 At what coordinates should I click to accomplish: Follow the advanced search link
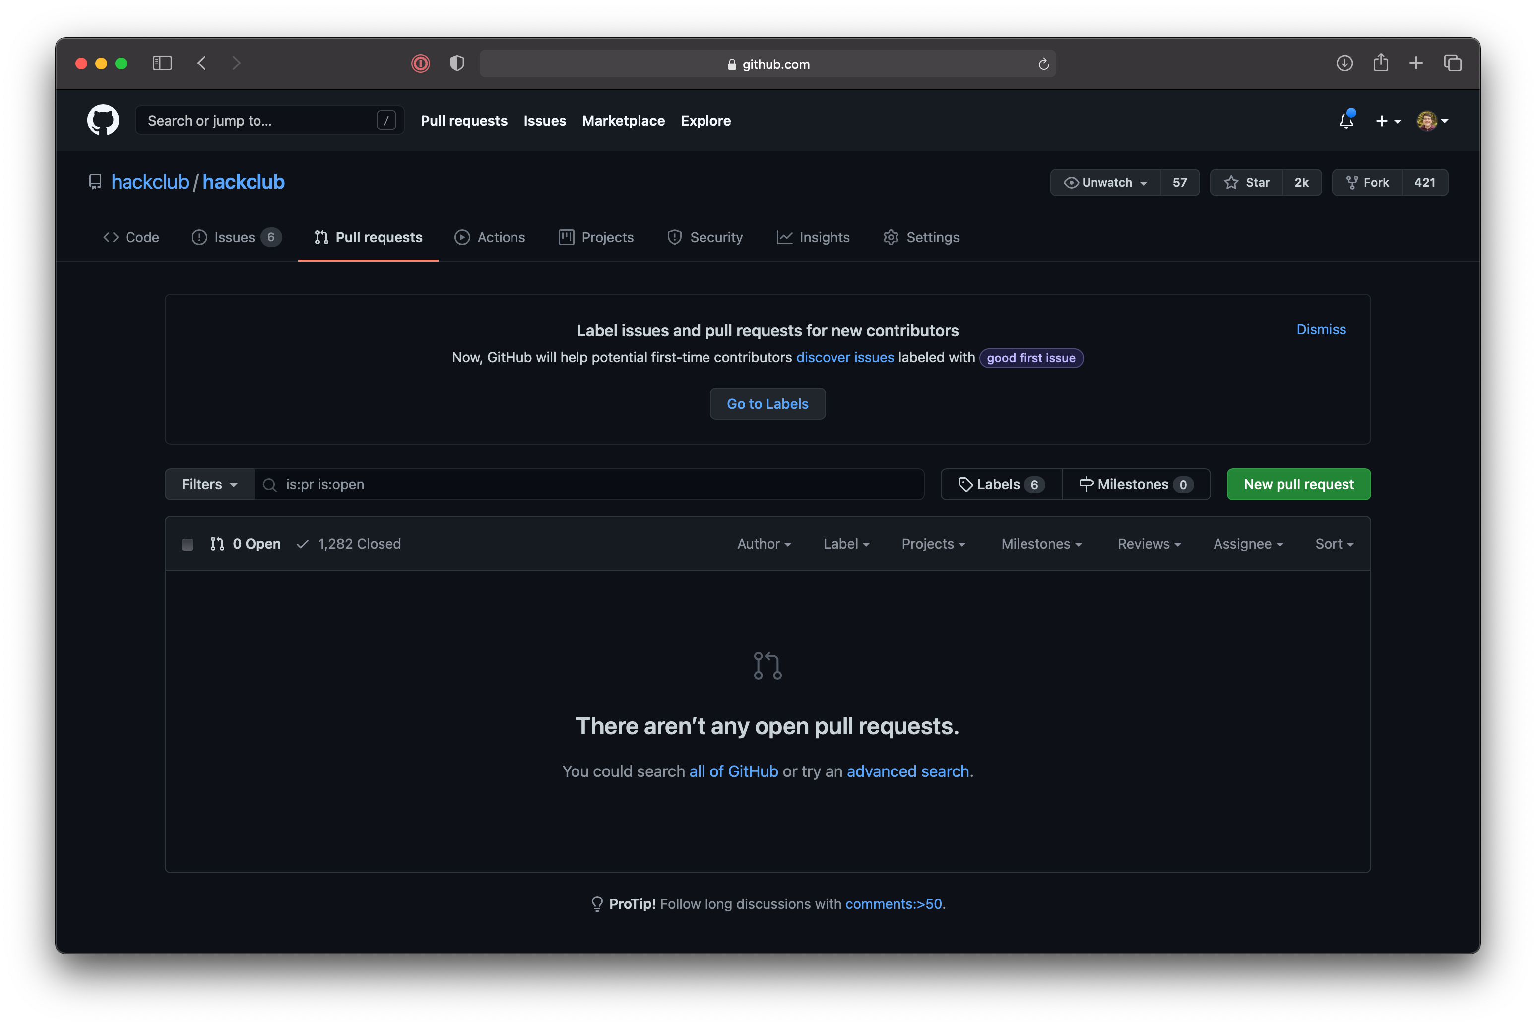[908, 771]
